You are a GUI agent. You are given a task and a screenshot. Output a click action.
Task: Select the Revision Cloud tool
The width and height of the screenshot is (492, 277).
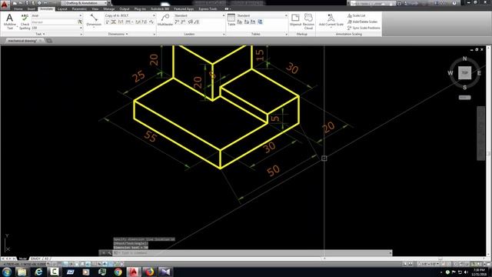click(x=308, y=22)
